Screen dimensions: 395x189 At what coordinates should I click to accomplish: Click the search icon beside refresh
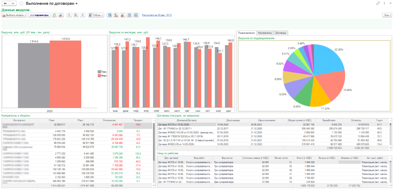click(x=61, y=15)
